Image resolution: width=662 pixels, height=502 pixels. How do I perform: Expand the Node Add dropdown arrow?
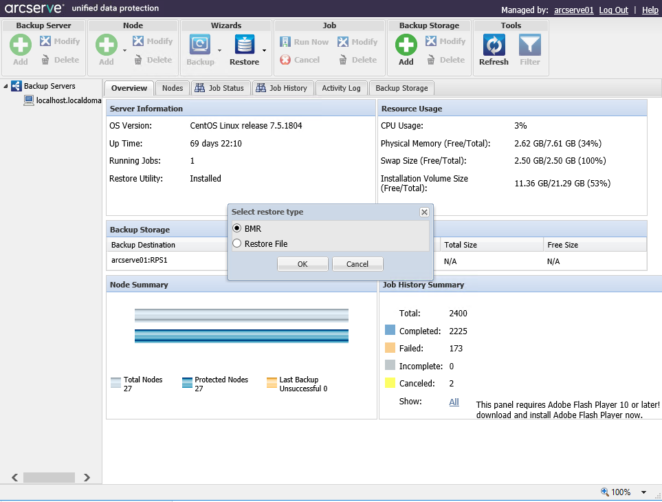point(124,51)
